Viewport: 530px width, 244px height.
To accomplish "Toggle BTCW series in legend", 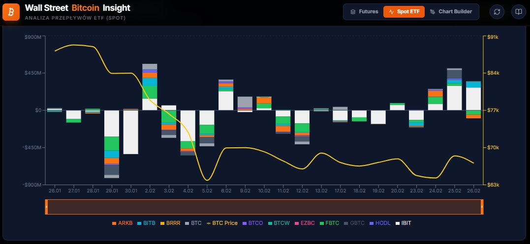I will [279, 223].
